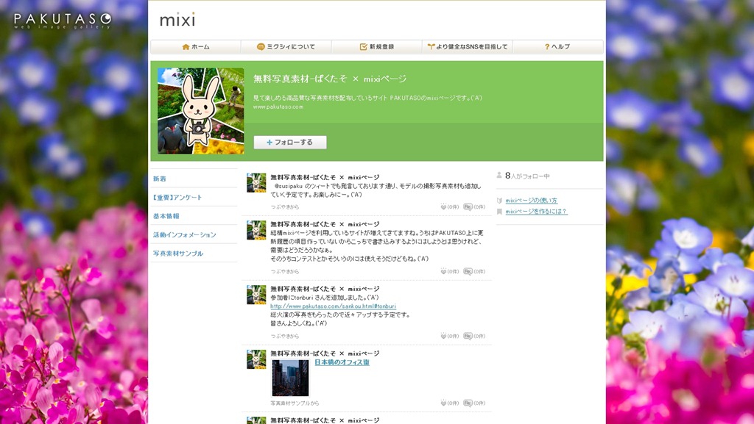Click the author name on the @susipaku post
Image resolution: width=754 pixels, height=424 pixels.
325,177
